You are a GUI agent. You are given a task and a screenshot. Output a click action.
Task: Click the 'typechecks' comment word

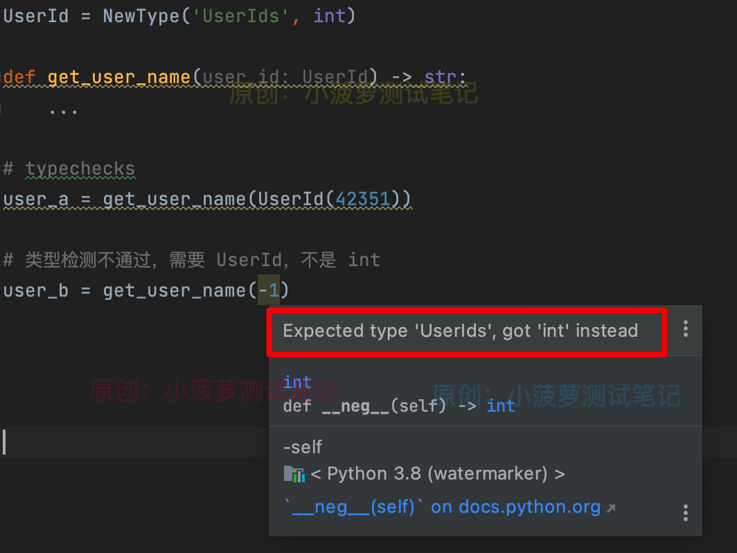[80, 168]
